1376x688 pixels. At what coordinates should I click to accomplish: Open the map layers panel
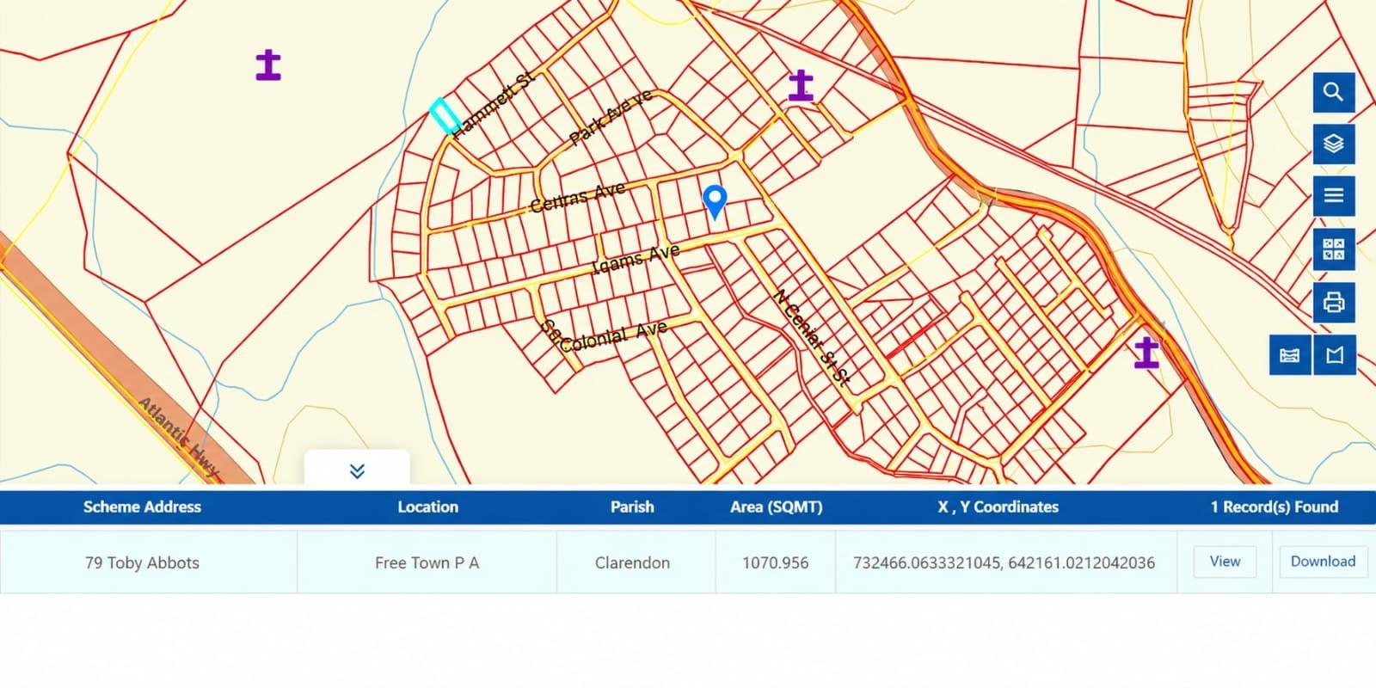(1333, 144)
